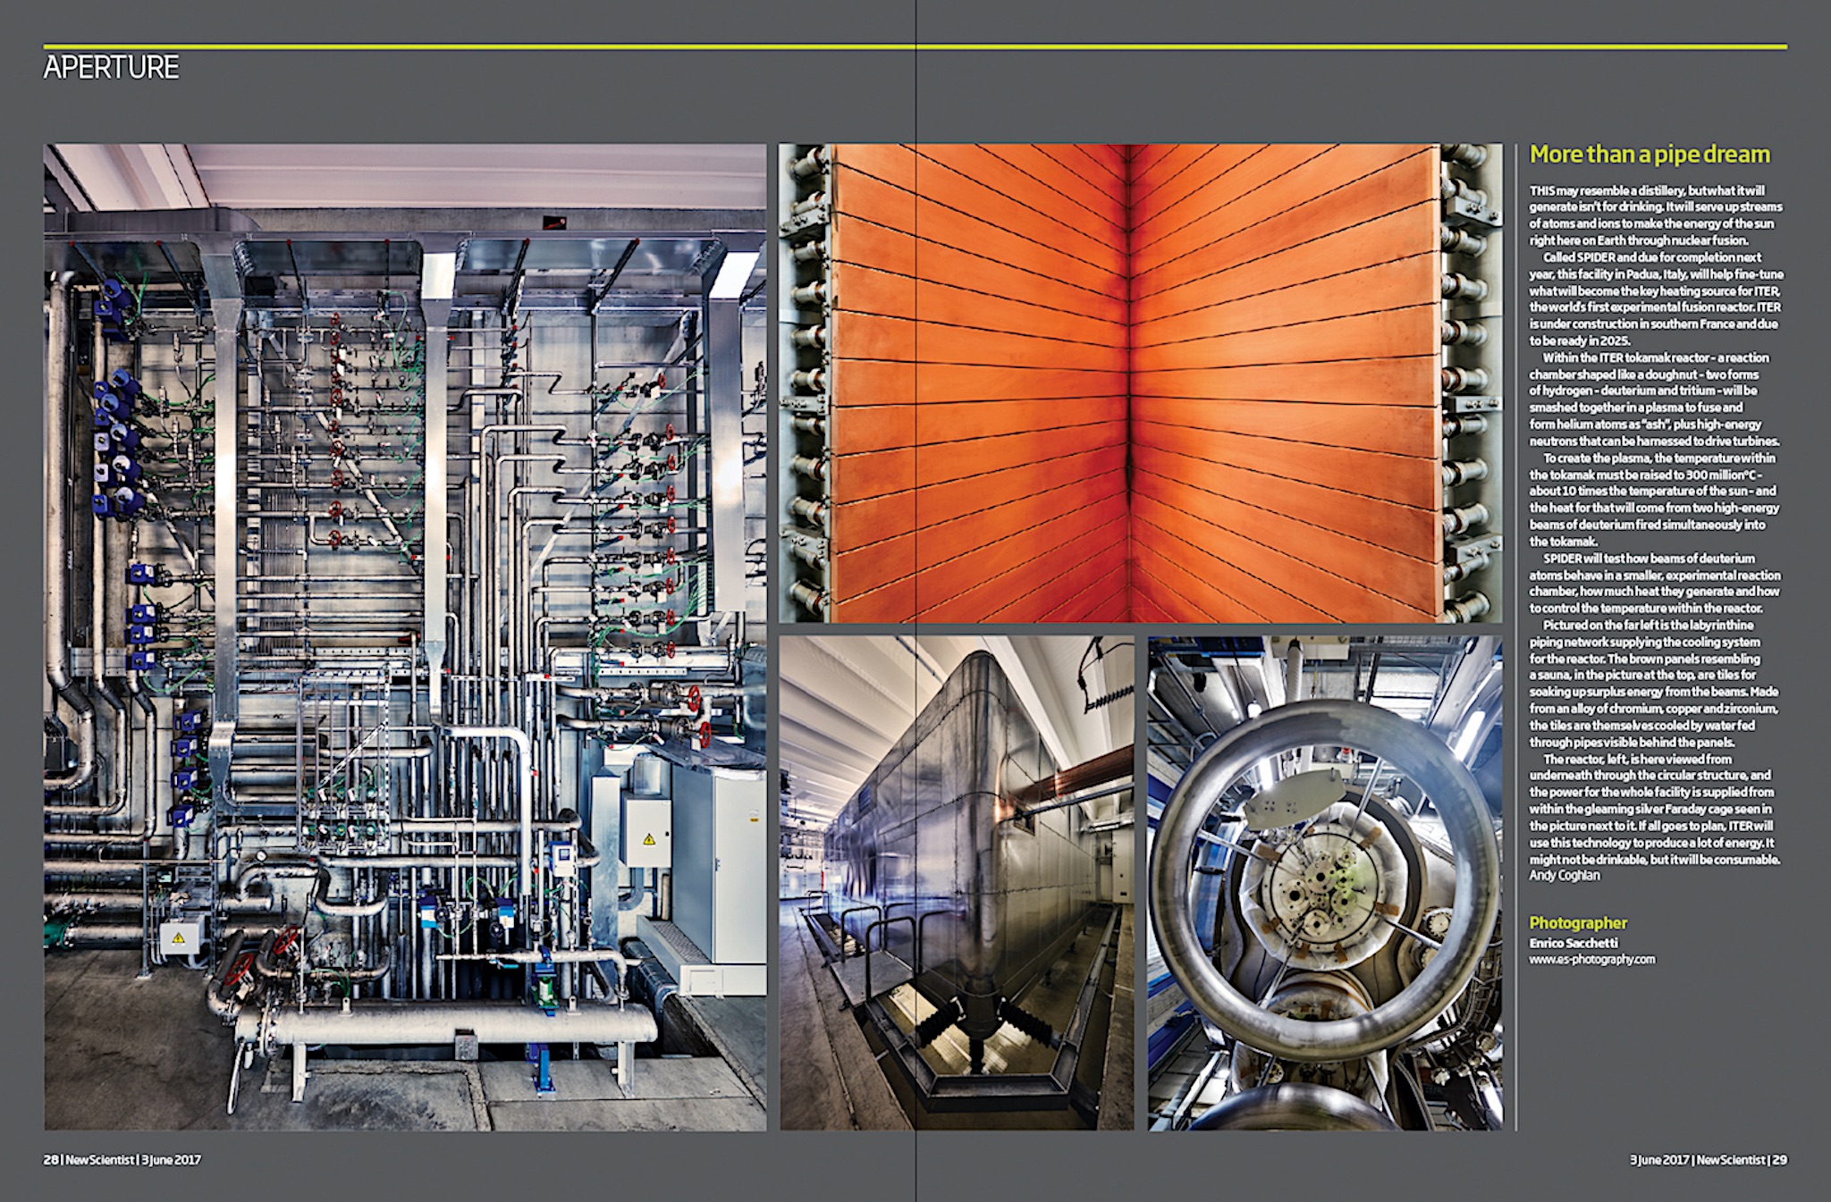1831x1202 pixels.
Task: Click page footer "3 June 2017 | NewScientist | 29"
Action: 1708,1160
